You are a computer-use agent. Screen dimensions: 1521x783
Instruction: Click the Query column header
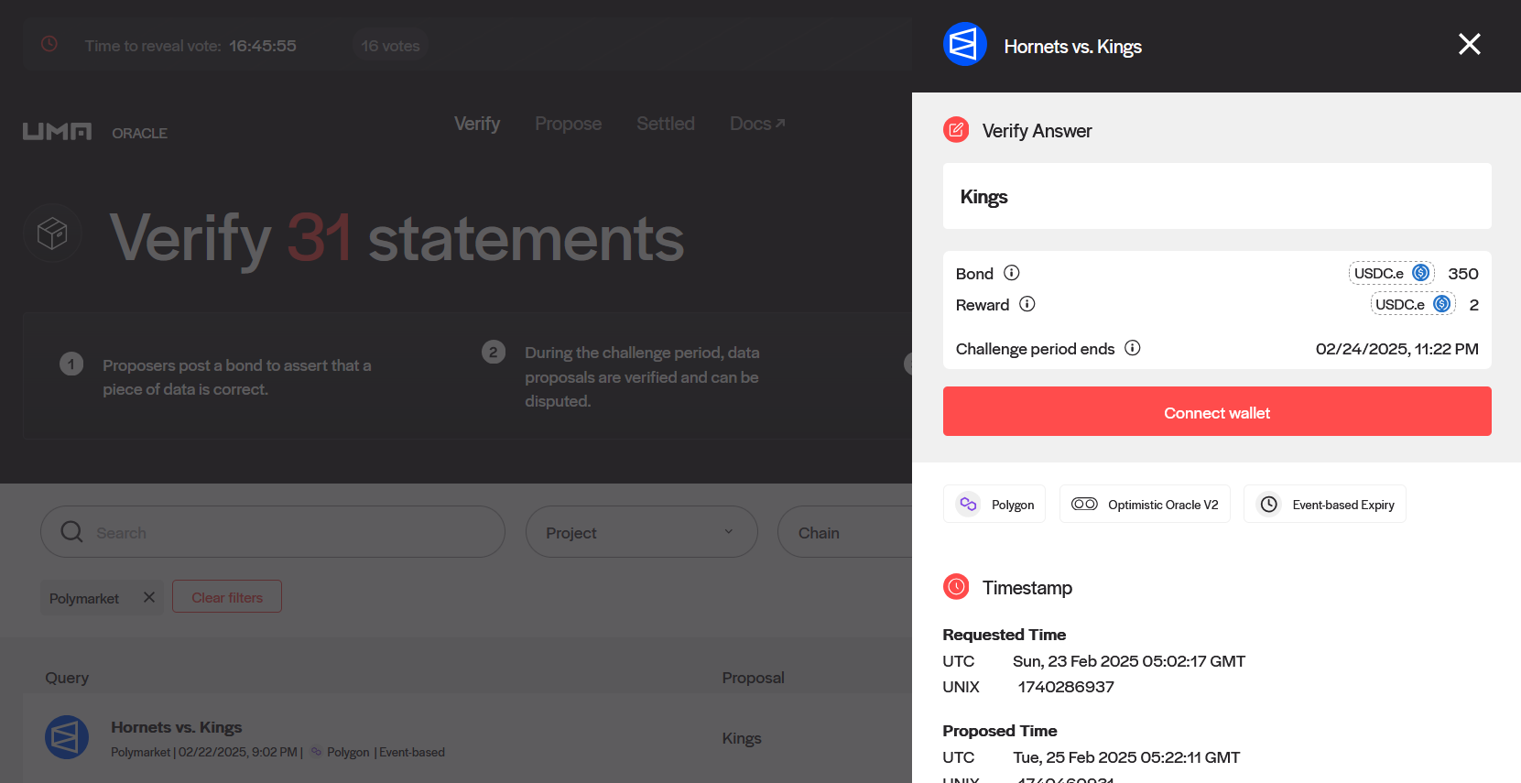click(67, 678)
